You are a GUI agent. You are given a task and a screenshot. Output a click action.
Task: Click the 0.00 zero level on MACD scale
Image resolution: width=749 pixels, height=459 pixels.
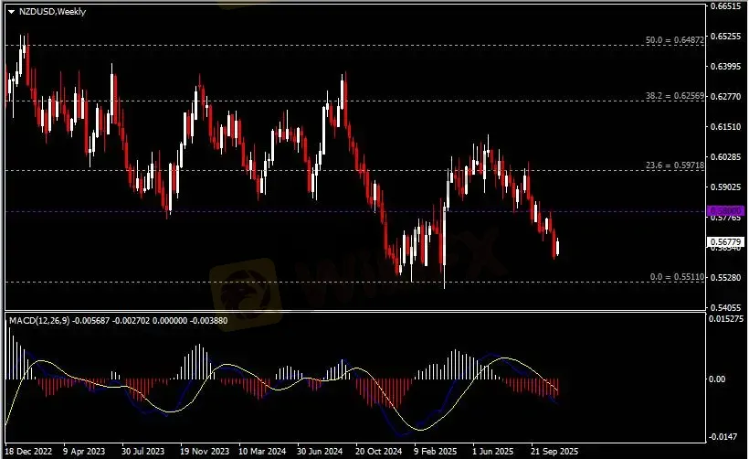pos(720,379)
